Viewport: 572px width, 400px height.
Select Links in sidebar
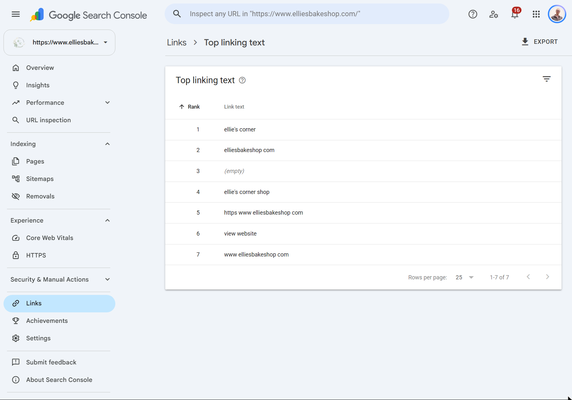(x=59, y=303)
